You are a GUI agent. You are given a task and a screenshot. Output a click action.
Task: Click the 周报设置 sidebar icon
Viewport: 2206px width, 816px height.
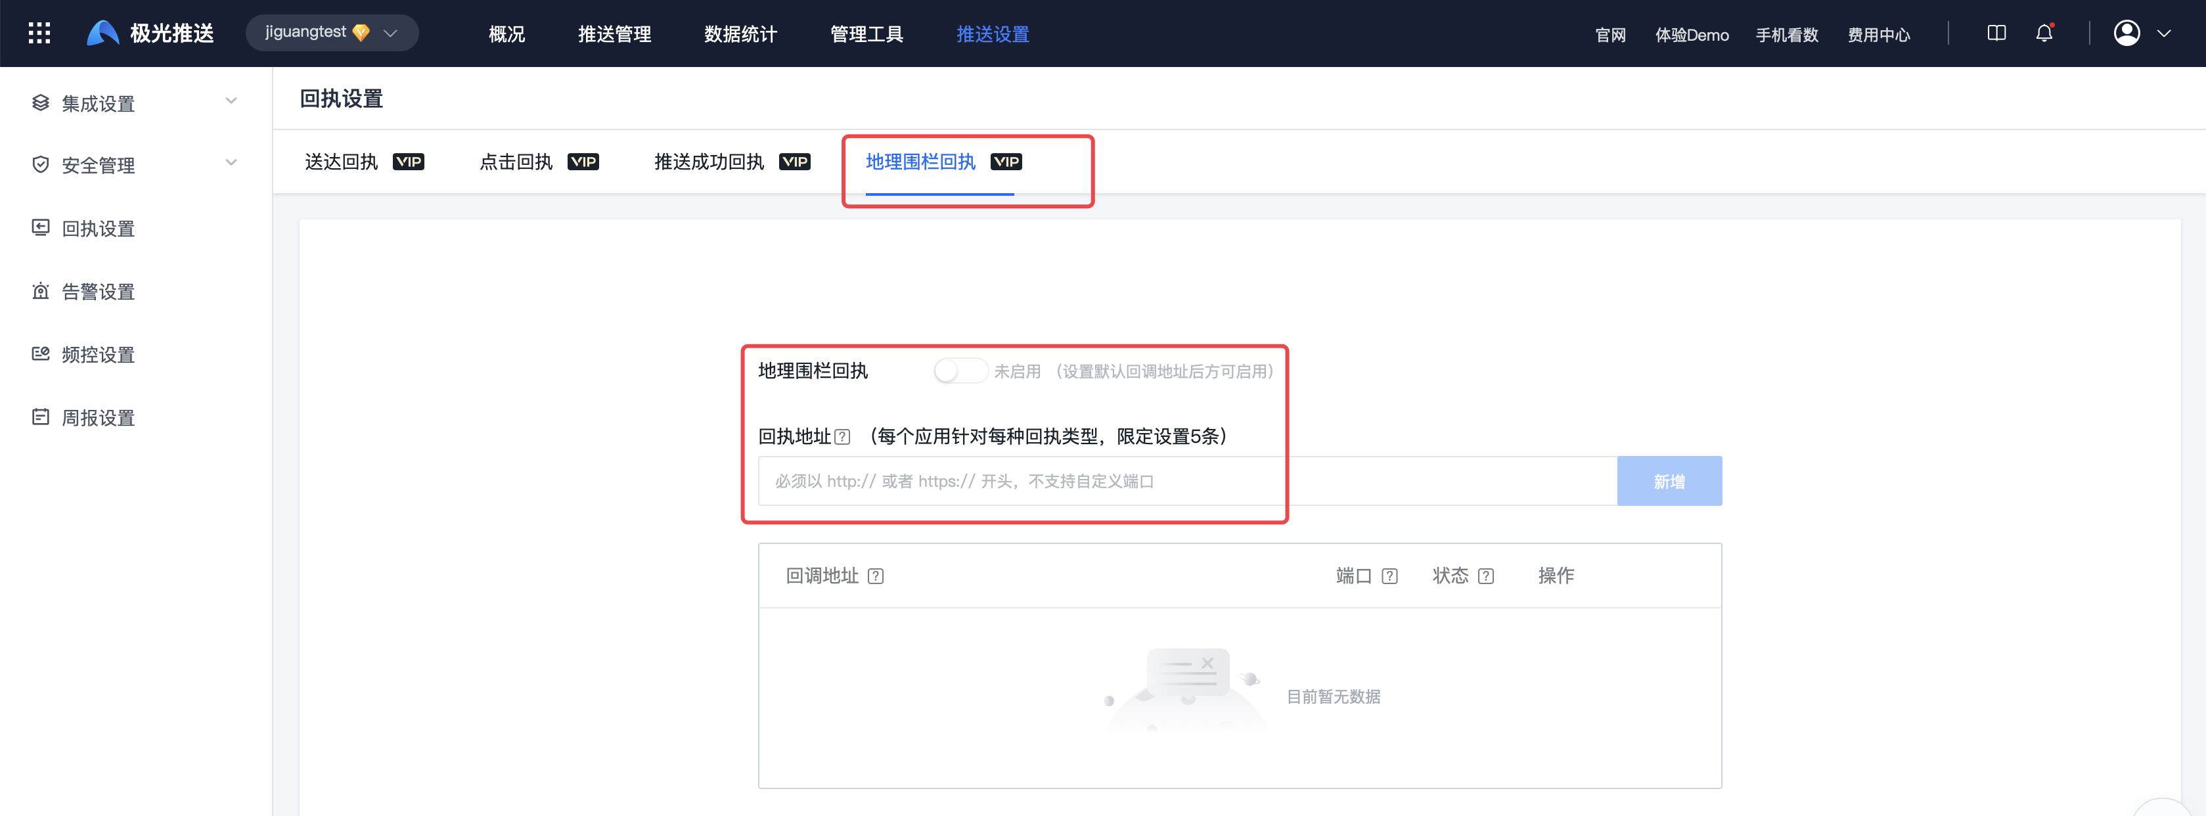(40, 417)
